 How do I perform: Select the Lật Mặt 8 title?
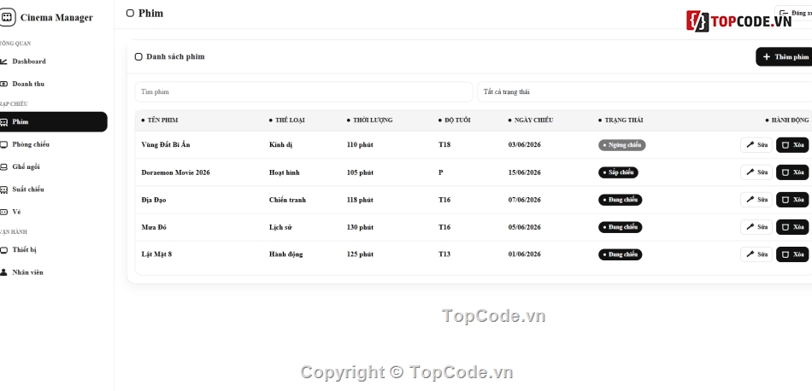pyautogui.click(x=156, y=254)
